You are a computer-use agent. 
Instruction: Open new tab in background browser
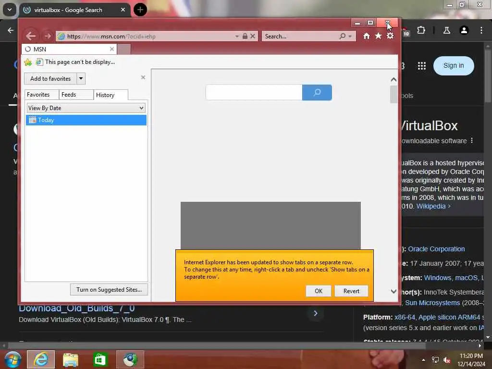point(140,10)
